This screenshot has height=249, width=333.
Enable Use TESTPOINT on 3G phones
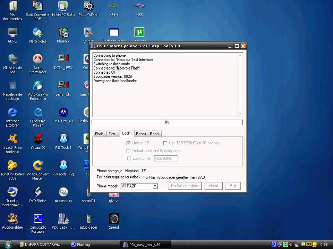click(165, 143)
